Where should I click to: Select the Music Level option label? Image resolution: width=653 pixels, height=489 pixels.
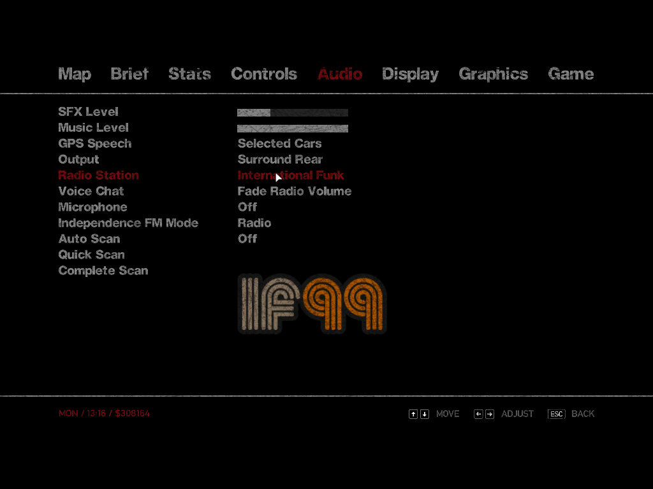click(x=93, y=127)
